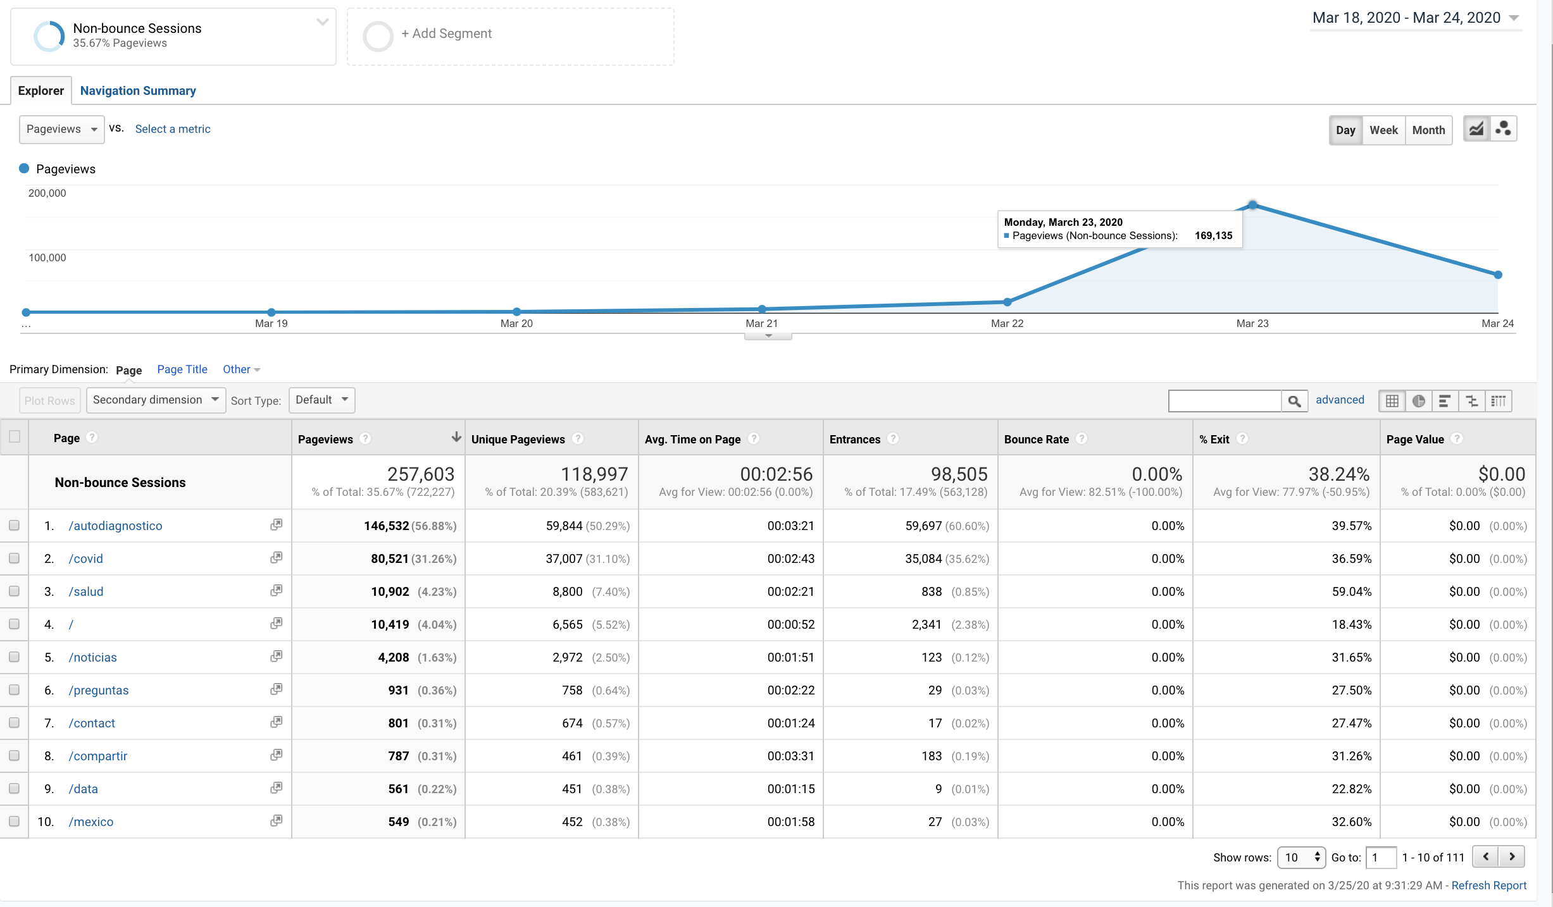Open the Sort Type Default dropdown
1553x907 pixels.
click(x=321, y=400)
